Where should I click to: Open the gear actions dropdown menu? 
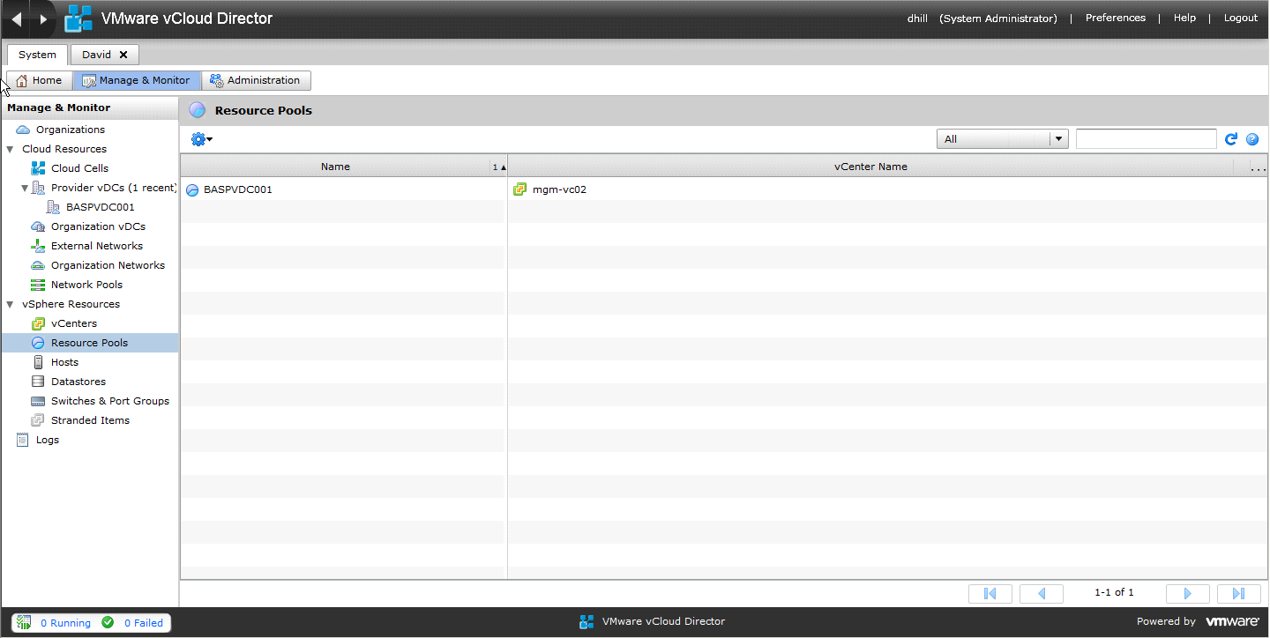click(202, 139)
